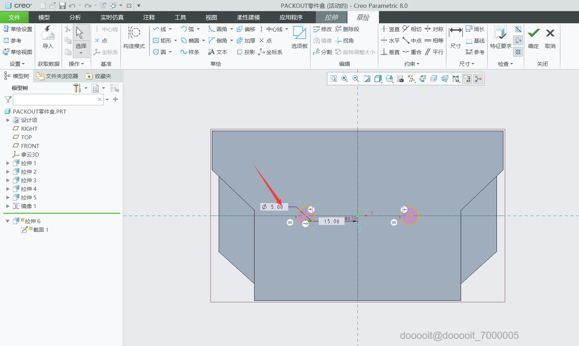Open the 选项板 (Palette) tool
Screen dimensions: 579x346
[299, 37]
